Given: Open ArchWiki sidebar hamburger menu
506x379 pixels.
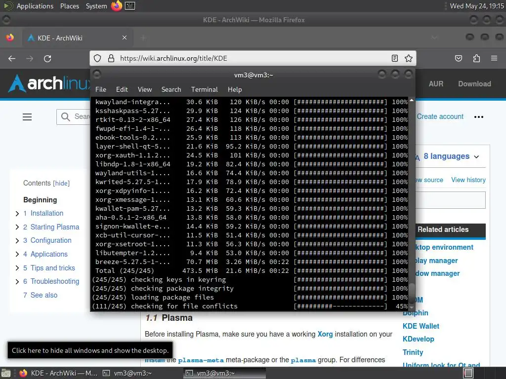Looking at the screenshot, I should pos(27,116).
